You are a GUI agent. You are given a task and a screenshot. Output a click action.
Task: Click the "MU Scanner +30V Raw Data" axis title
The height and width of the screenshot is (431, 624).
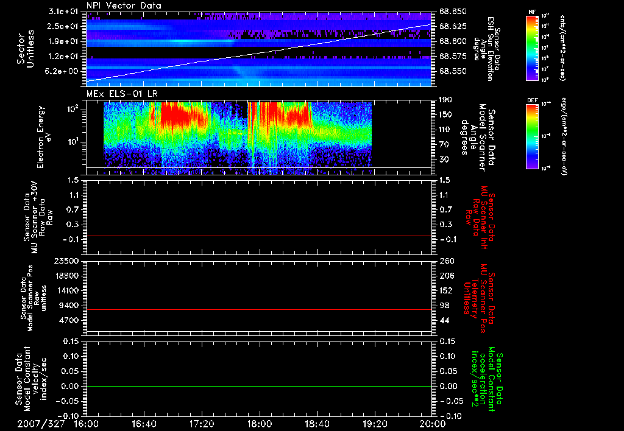38,217
